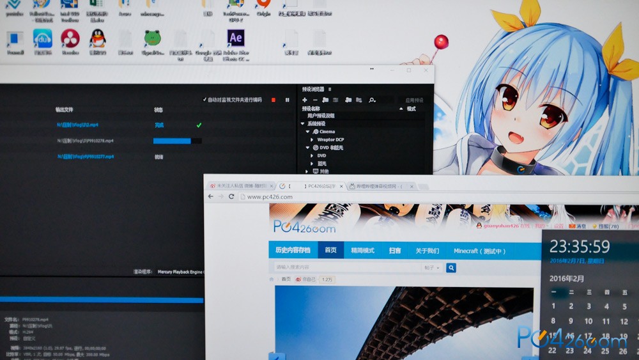Pause the Media Encoder queue
This screenshot has width=639, height=360.
click(288, 100)
